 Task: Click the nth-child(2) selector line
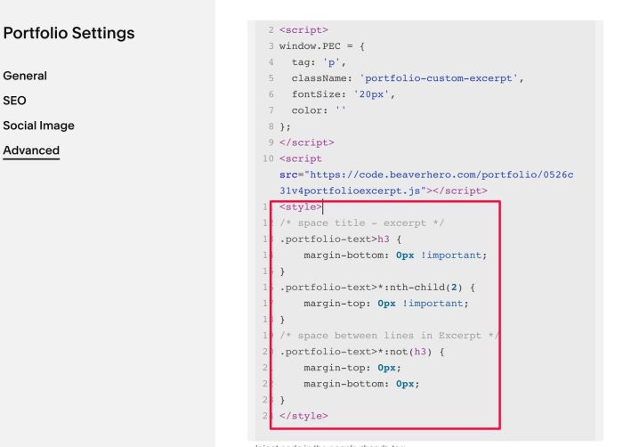(377, 288)
